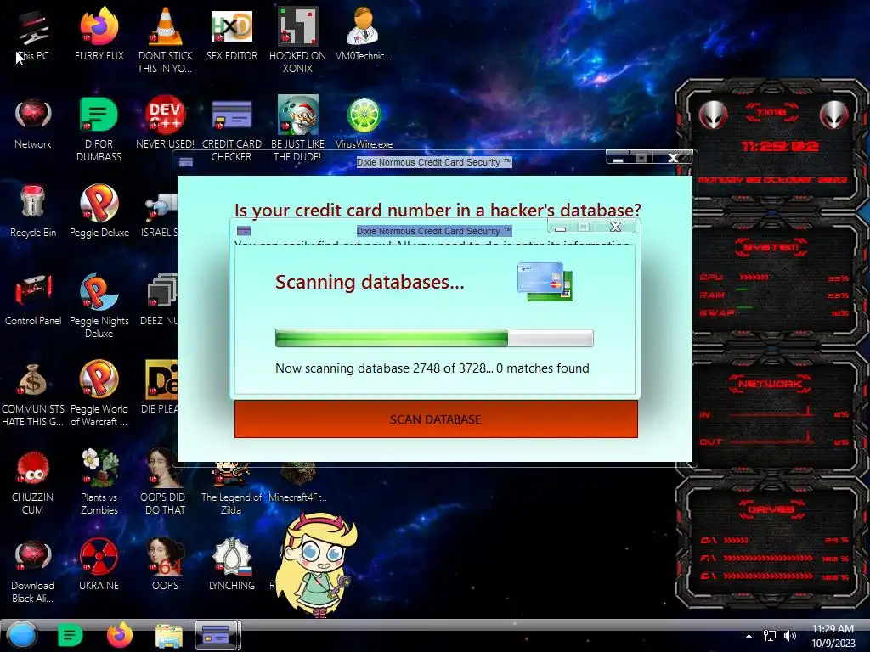Click the F:\ drive usage bar
The image size is (870, 652).
[x=773, y=559]
